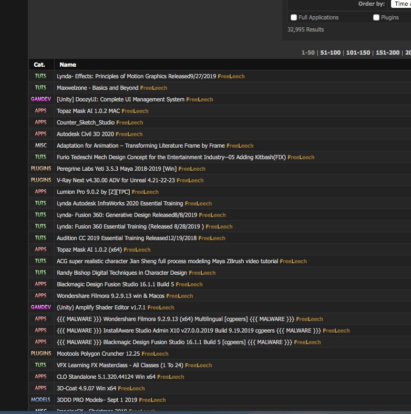Sort by the Cat. column header
Screen dimensions: 411x414
(39, 65)
